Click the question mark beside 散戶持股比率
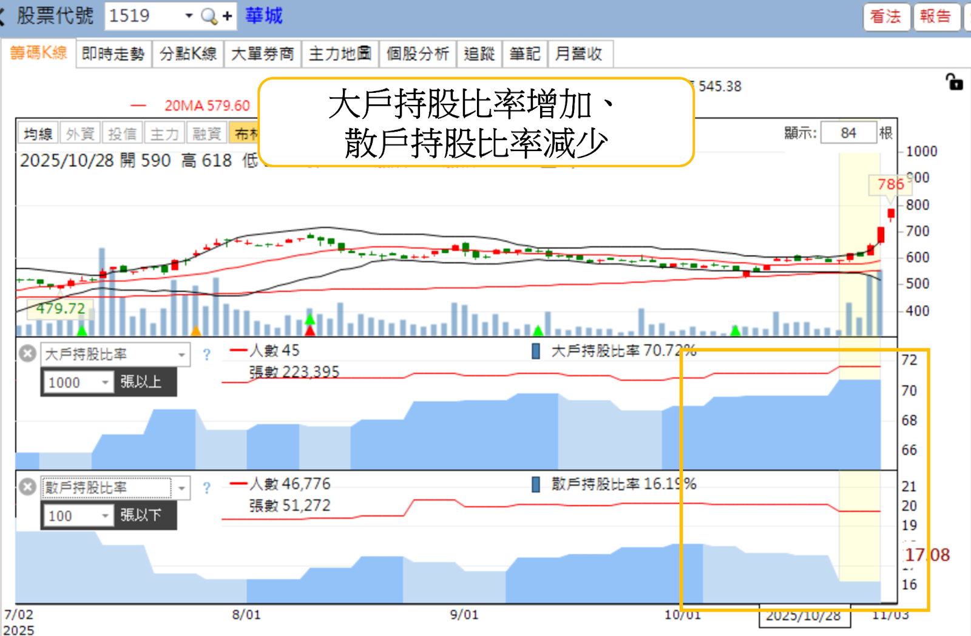The width and height of the screenshot is (971, 636). (x=206, y=488)
